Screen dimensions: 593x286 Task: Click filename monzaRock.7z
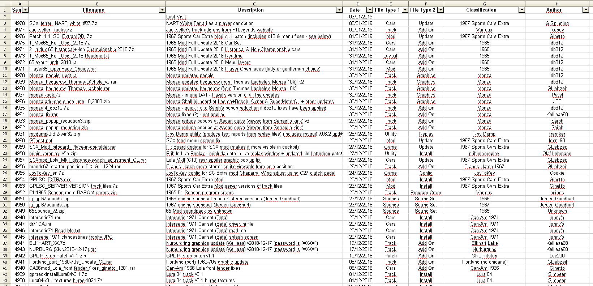point(45,95)
